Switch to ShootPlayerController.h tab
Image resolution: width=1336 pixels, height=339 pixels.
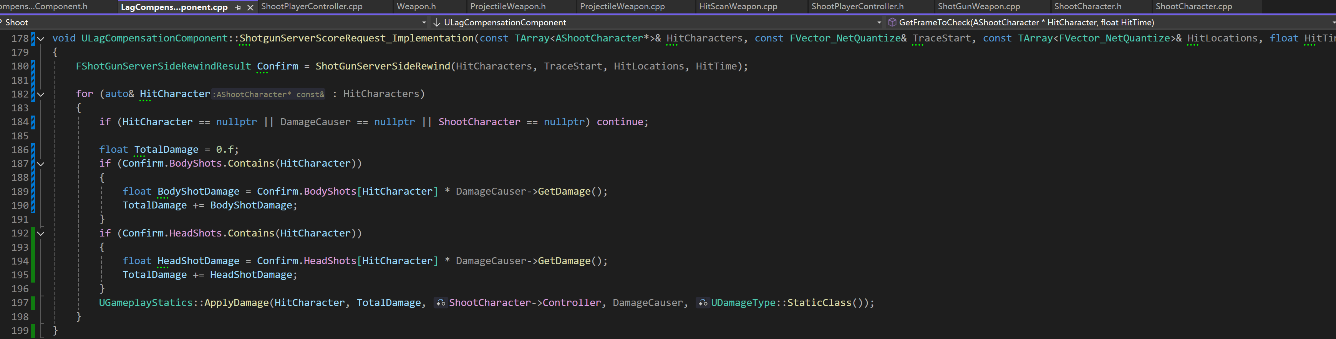click(857, 7)
